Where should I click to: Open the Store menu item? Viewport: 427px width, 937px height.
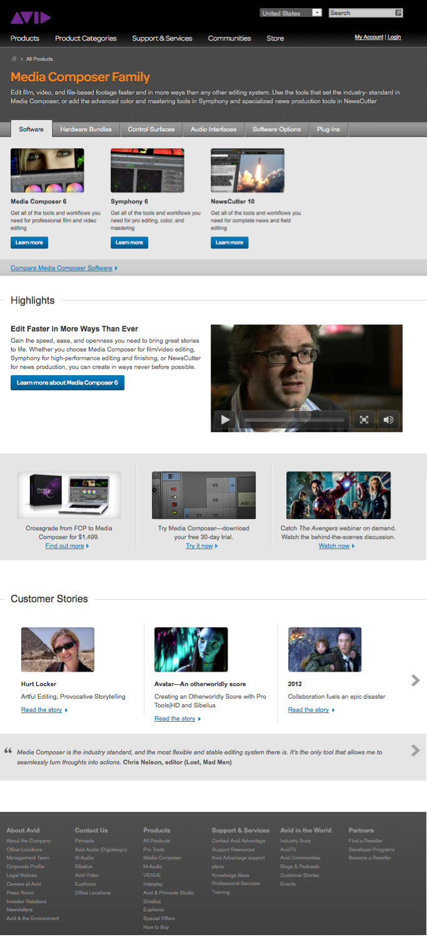[x=275, y=38]
